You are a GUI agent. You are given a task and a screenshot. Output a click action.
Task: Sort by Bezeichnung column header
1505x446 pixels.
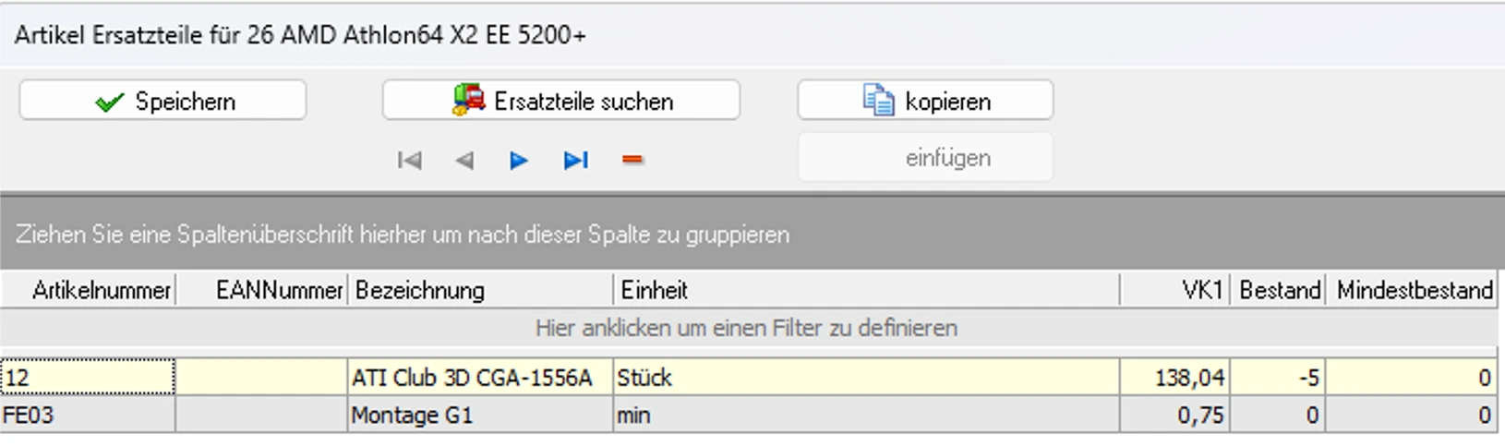(480, 291)
